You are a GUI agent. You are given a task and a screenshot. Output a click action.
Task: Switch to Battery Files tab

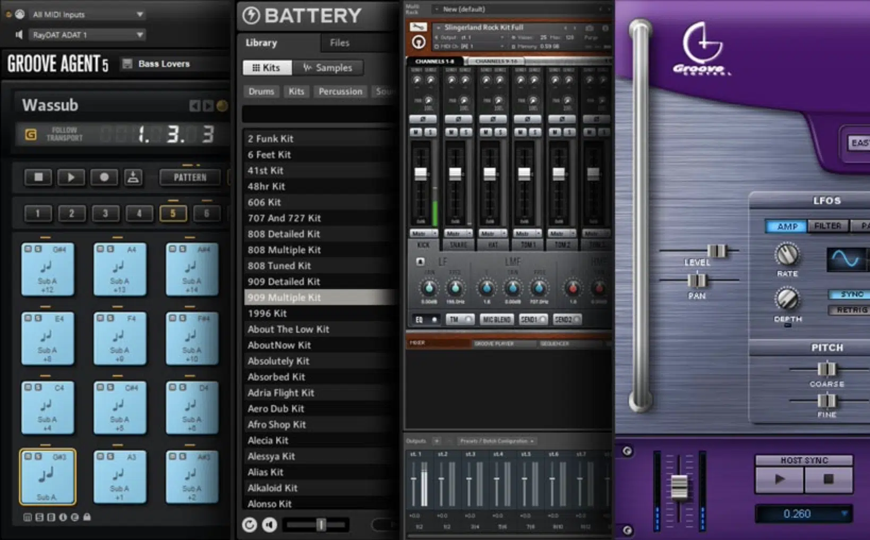(339, 43)
